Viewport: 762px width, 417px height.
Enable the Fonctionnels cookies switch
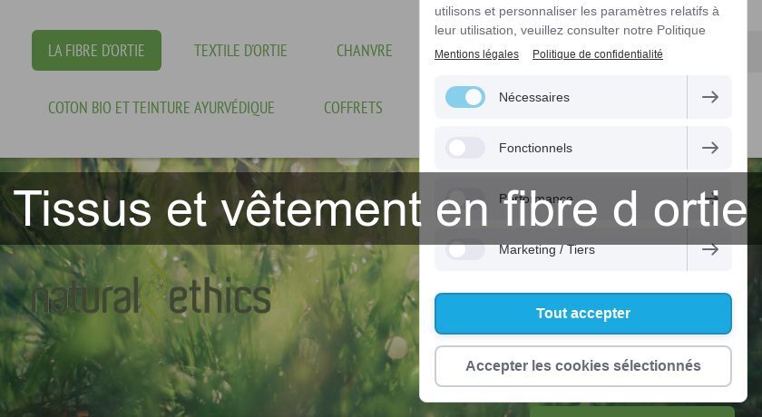pyautogui.click(x=465, y=148)
